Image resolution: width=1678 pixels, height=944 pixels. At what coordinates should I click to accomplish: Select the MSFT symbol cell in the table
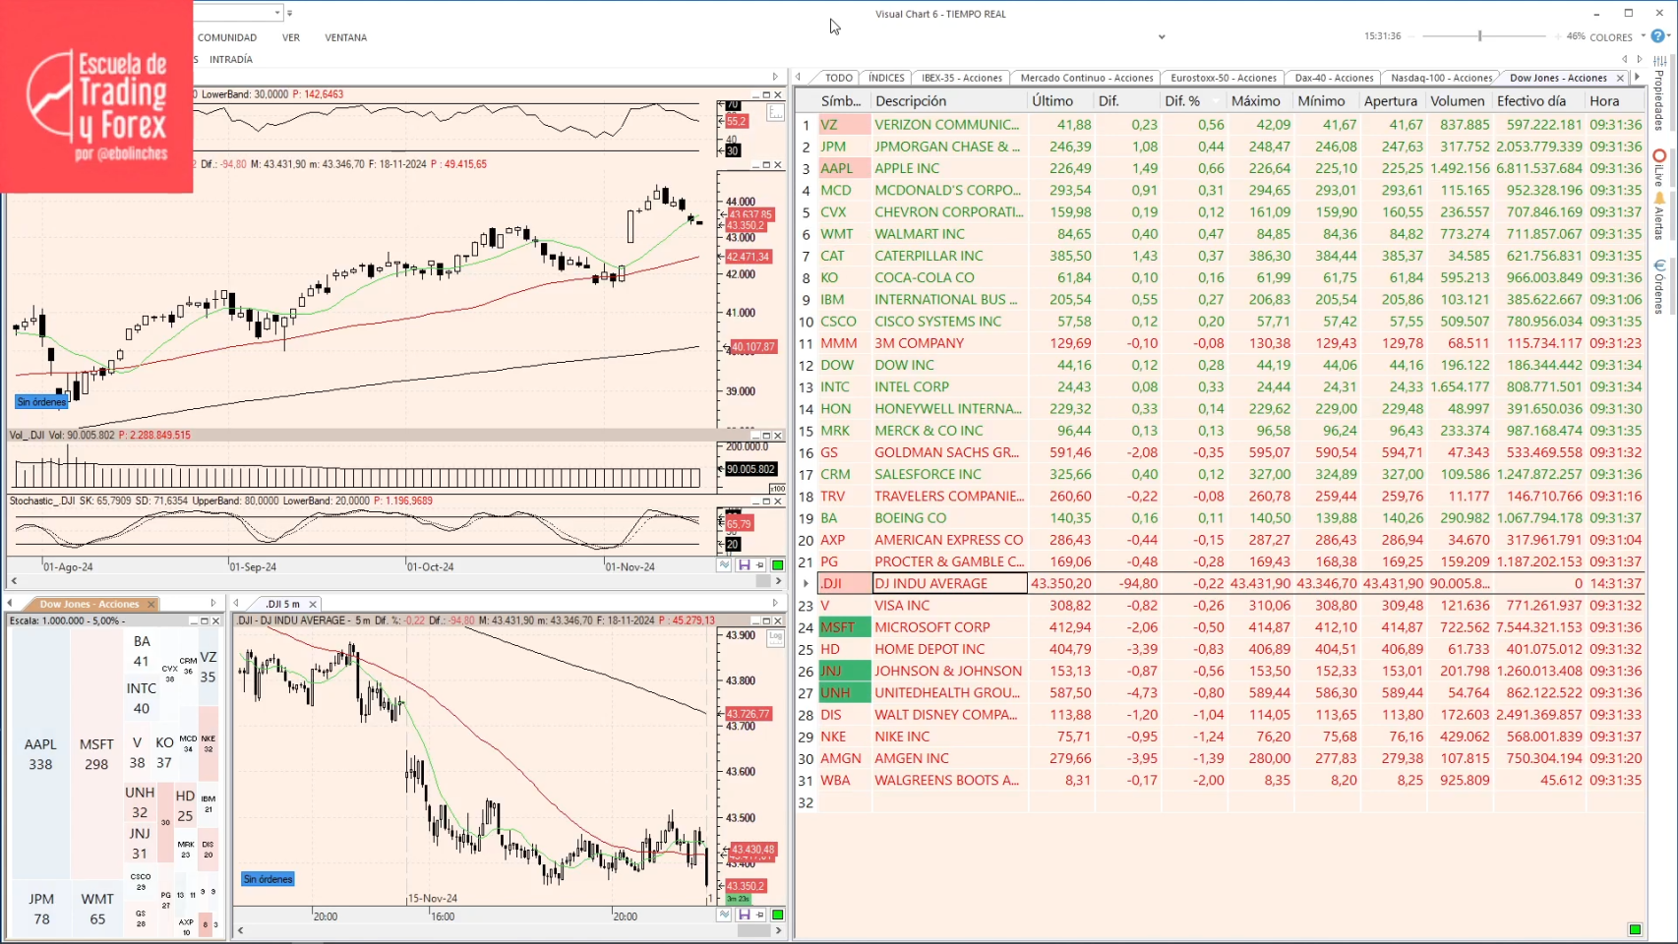(x=844, y=627)
